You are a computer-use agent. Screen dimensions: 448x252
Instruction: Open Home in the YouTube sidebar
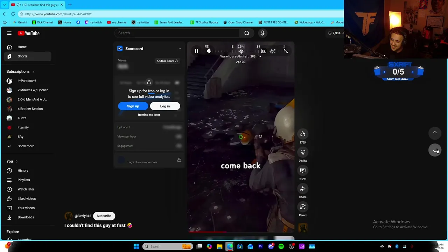(x=27, y=47)
